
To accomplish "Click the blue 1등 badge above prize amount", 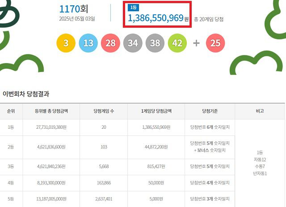I will tap(133, 8).
